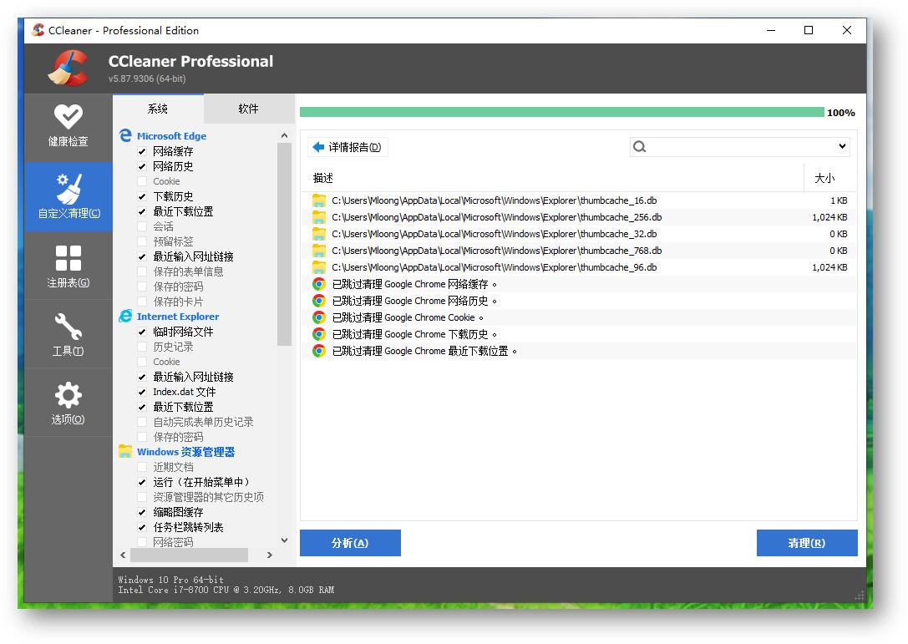Open the 健康检查 panel in the sidebar
Viewport: 908px width, 644px height.
point(68,125)
